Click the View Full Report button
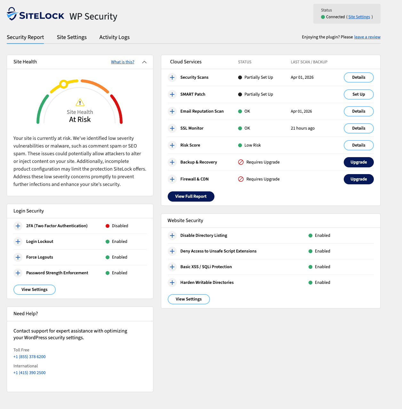Viewport: 402px width, 409px height. click(x=191, y=196)
